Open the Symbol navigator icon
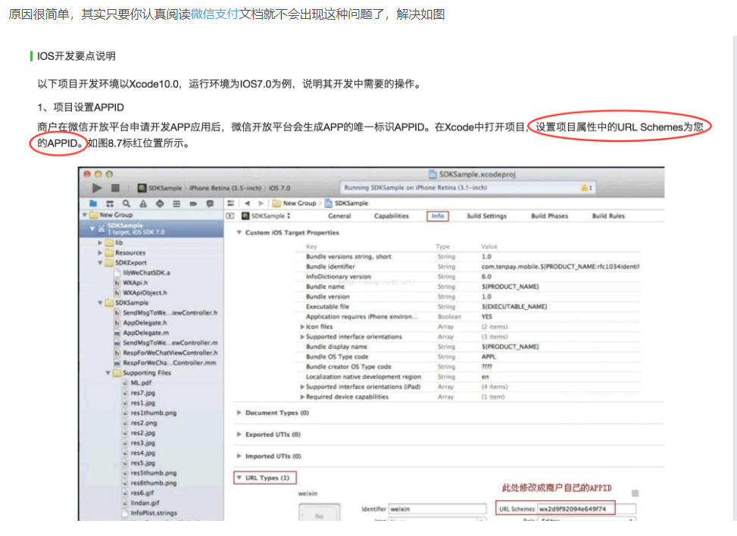The width and height of the screenshot is (737, 536). pyautogui.click(x=110, y=203)
